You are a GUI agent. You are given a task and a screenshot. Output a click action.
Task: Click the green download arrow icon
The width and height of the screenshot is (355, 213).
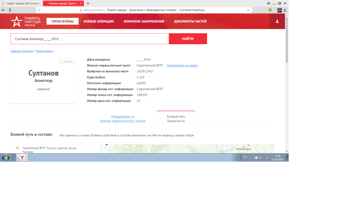click(x=270, y=10)
